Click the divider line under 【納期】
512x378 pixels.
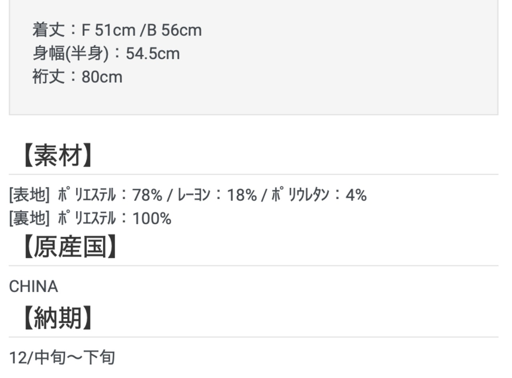pos(254,337)
